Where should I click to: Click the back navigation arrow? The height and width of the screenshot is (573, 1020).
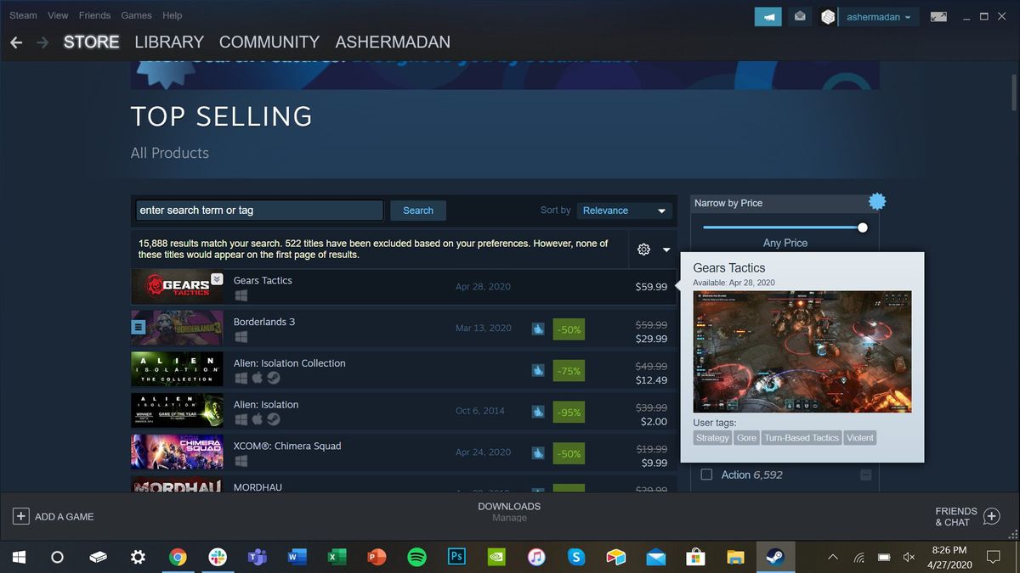pyautogui.click(x=16, y=42)
